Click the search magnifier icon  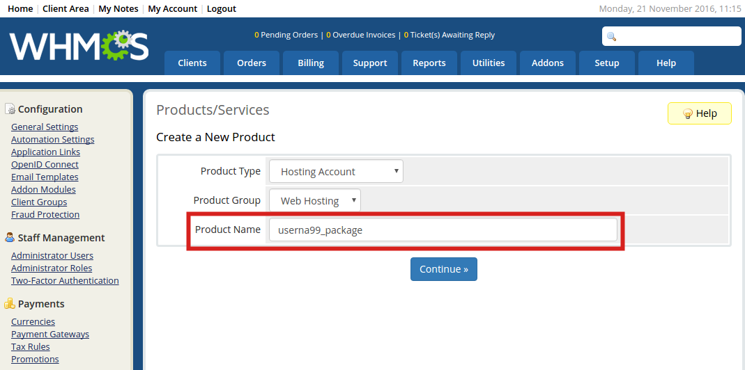tap(612, 37)
